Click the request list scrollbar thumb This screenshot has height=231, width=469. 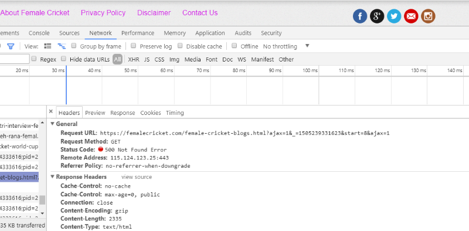(x=42, y=200)
